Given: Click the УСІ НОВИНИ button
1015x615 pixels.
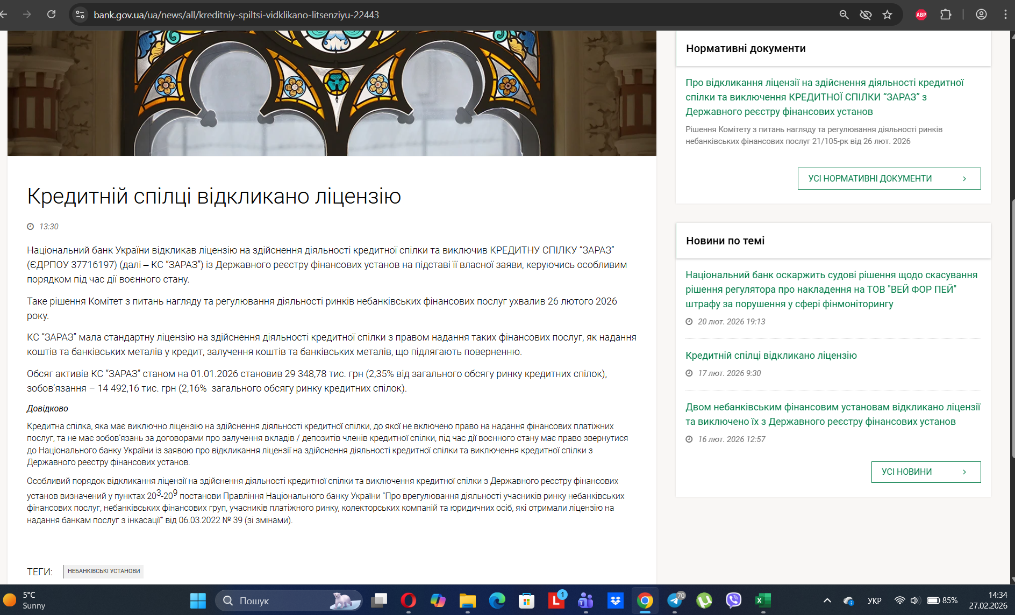Looking at the screenshot, I should click(x=926, y=472).
